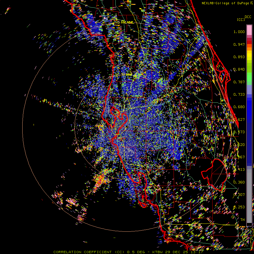Image resolution: width=254 pixels, height=254 pixels.
Task: Click the [CC] legend unit label
Action: (x=241, y=19)
